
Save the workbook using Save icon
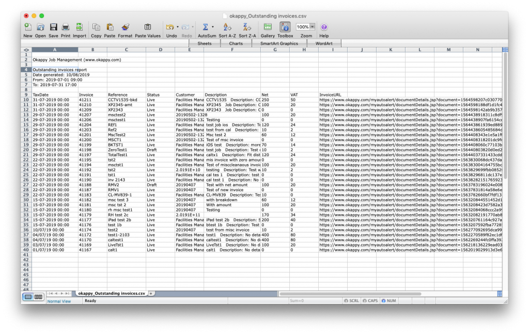53,27
